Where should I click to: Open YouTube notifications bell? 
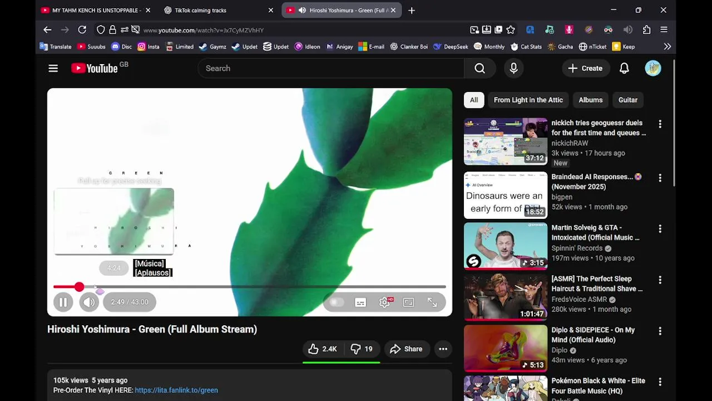624,68
